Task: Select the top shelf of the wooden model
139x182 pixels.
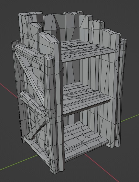Action: click(x=88, y=51)
